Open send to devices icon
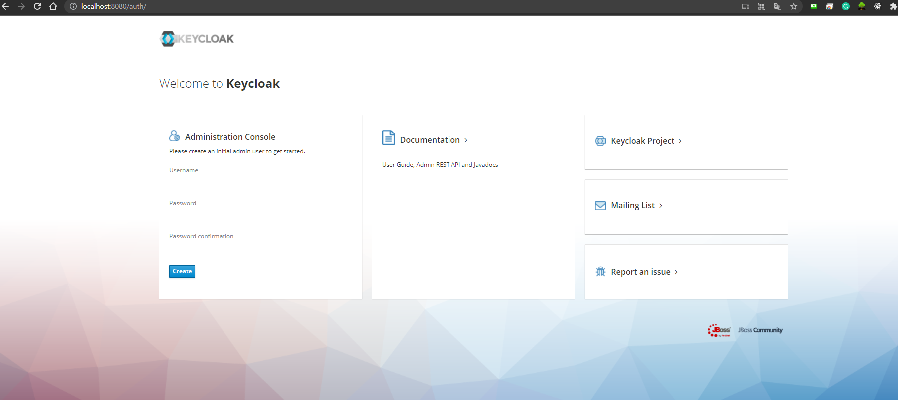Viewport: 898px width, 400px height. pos(746,6)
